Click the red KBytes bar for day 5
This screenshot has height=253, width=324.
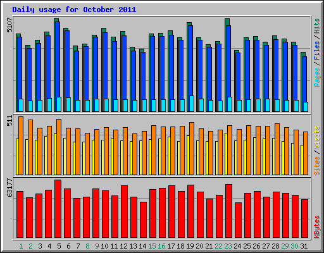click(x=58, y=209)
